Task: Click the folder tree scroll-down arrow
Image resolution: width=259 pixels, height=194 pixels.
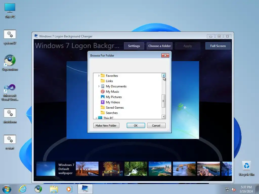Action: (x=164, y=117)
